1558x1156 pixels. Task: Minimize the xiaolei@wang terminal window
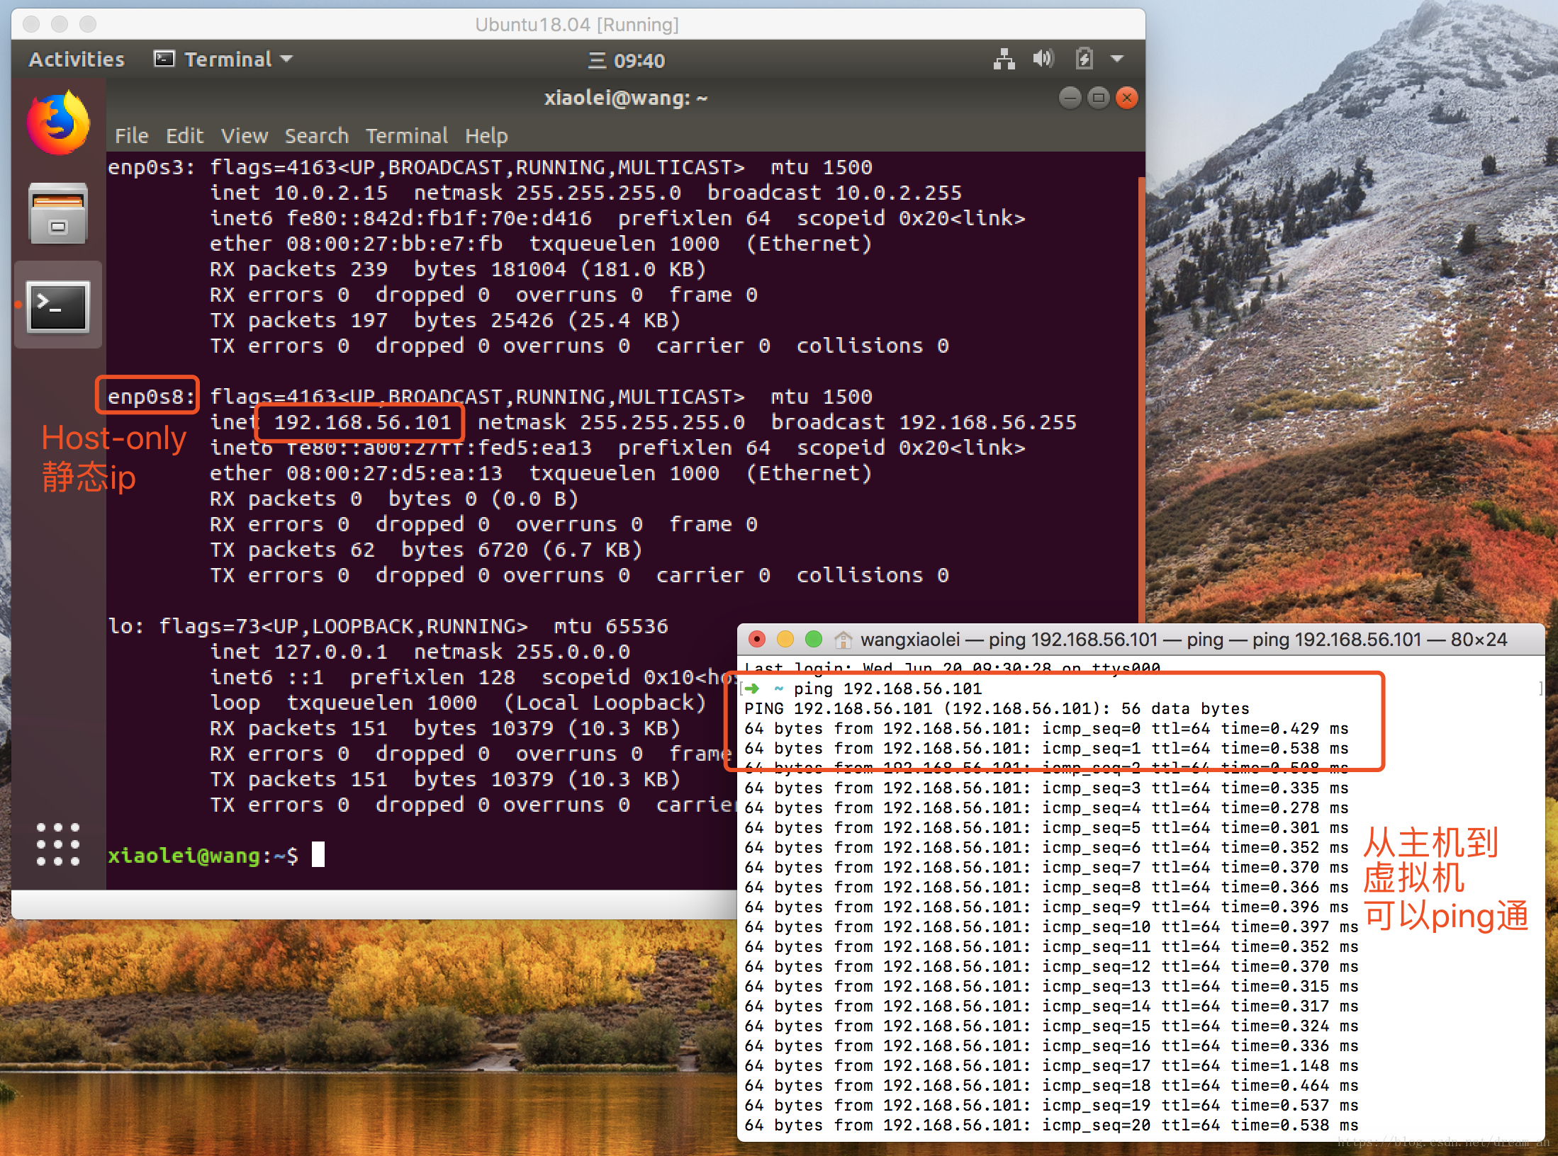pos(1070,97)
